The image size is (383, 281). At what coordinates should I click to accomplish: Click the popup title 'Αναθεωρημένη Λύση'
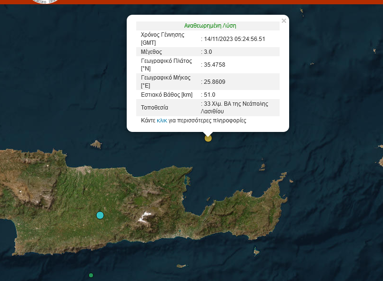(210, 26)
